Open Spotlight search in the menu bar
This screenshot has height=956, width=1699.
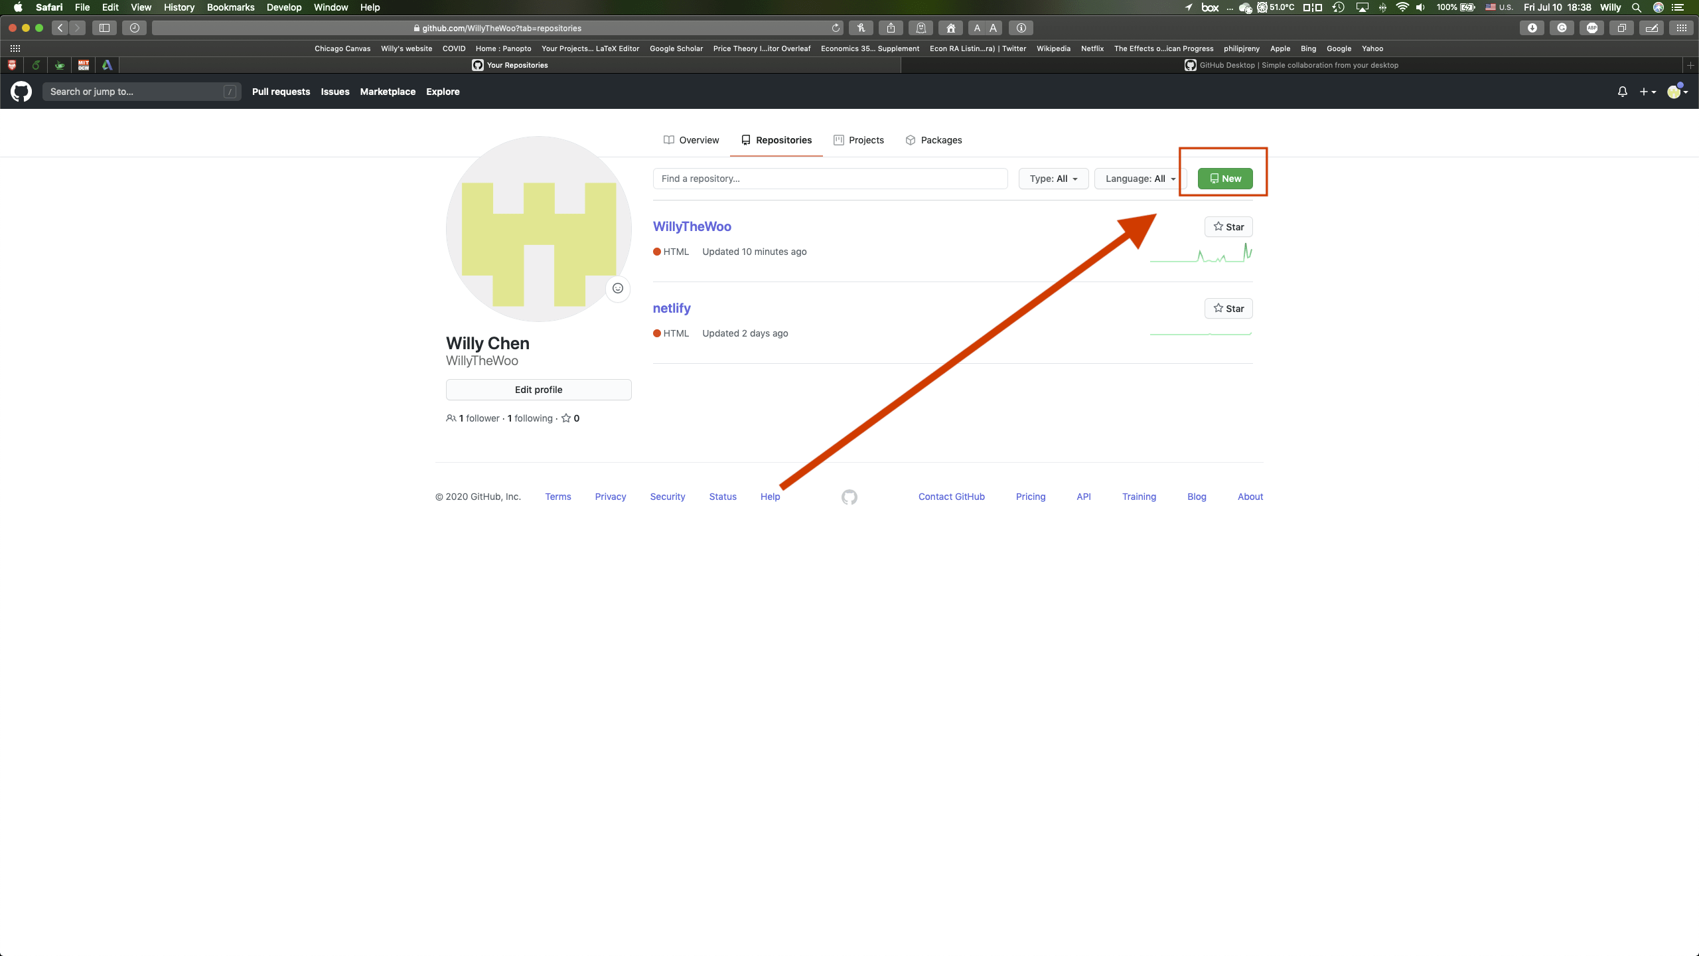[x=1637, y=7]
